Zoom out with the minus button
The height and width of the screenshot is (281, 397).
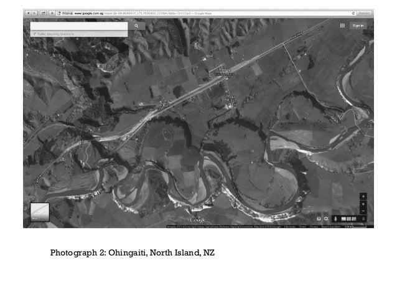363,211
